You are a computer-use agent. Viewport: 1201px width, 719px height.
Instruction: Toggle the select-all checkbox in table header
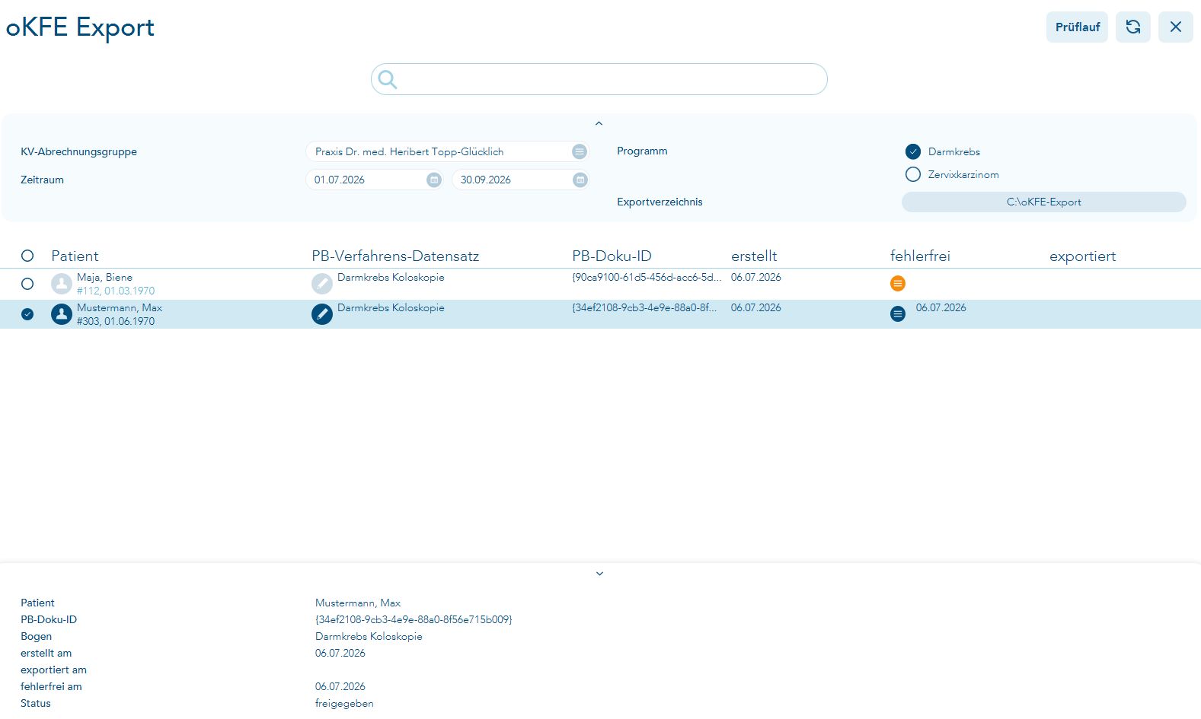click(x=27, y=256)
